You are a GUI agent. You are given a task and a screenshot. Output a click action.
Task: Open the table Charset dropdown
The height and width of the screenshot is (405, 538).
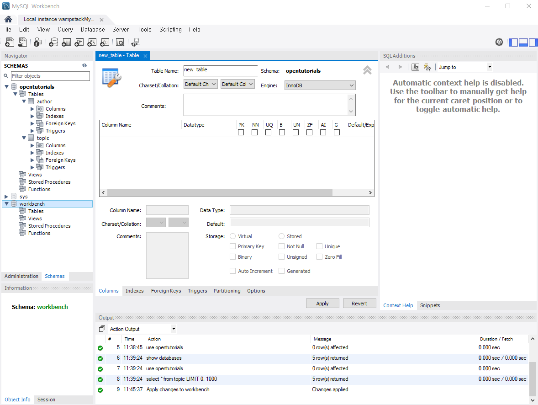click(x=200, y=84)
